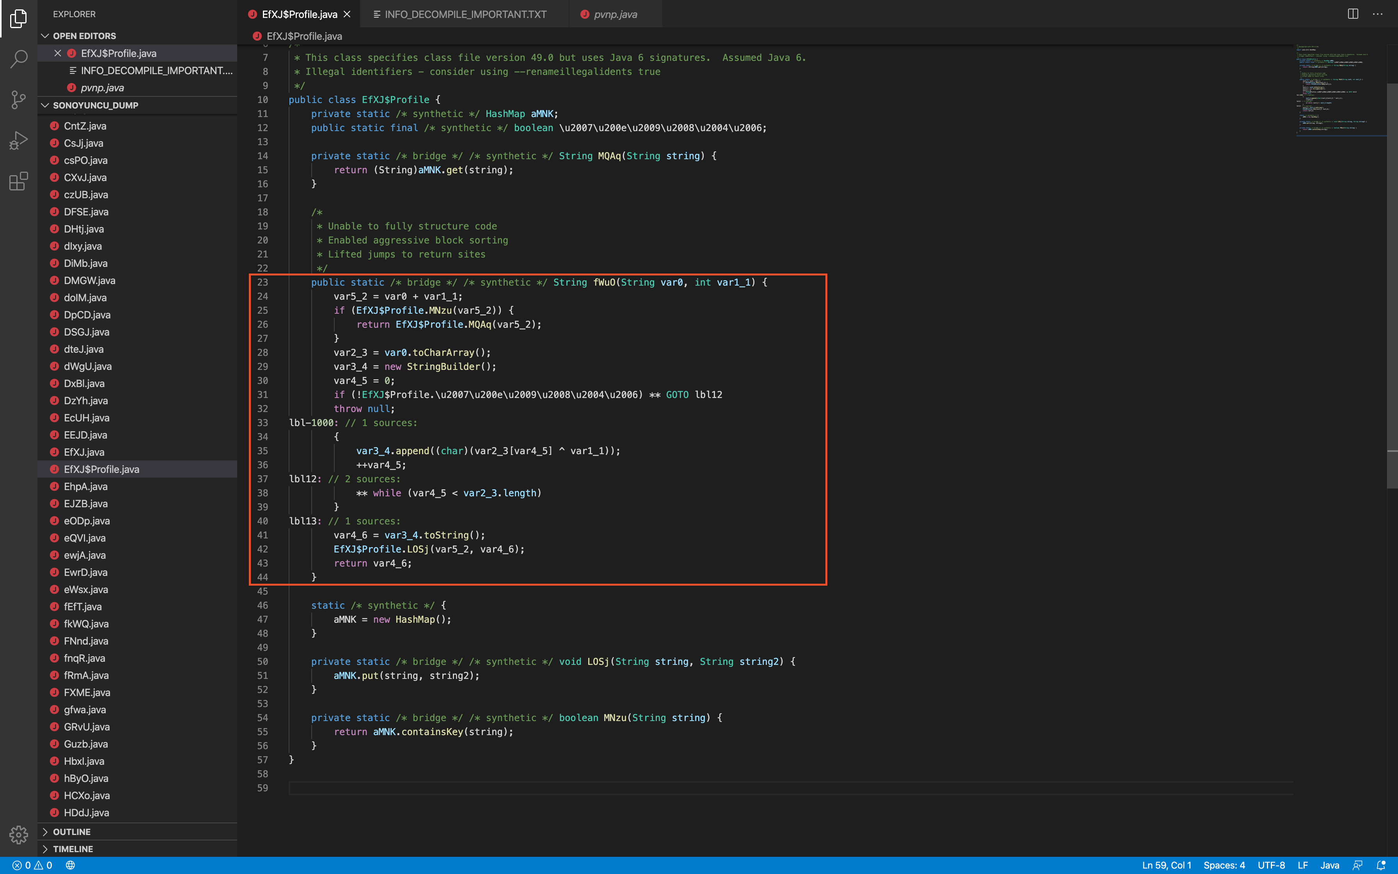This screenshot has width=1398, height=874.
Task: Open FNnd.java in explorer
Action: (x=137, y=640)
